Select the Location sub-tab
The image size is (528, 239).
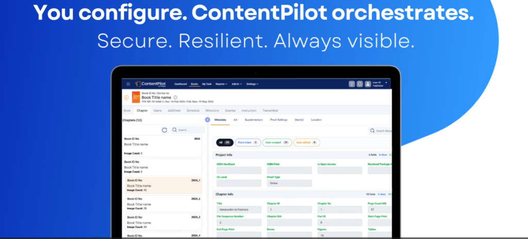click(x=316, y=120)
